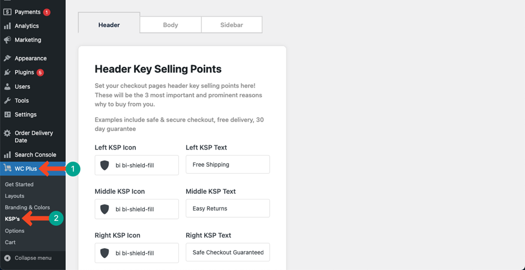Click the Users person icon
The width and height of the screenshot is (525, 270).
pos(8,86)
